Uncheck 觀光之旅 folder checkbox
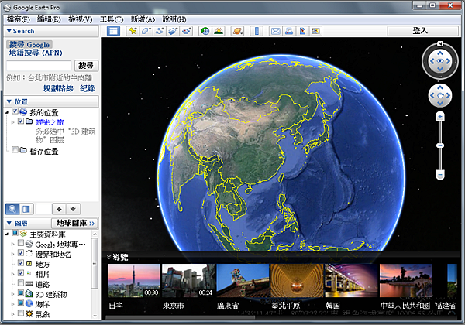 [21, 121]
